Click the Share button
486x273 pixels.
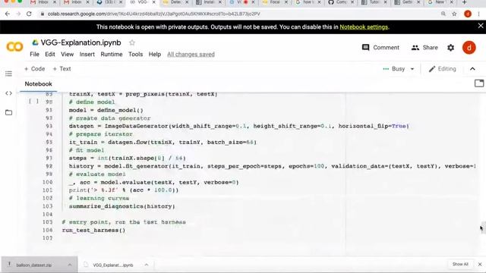click(x=424, y=47)
